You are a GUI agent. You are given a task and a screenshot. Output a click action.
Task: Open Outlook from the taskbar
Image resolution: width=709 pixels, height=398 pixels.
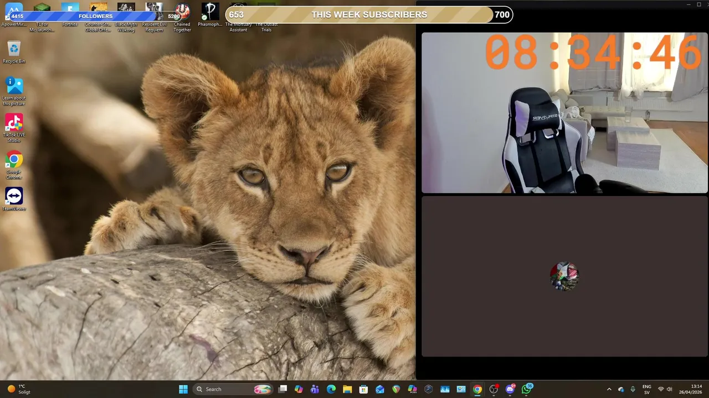coord(379,389)
